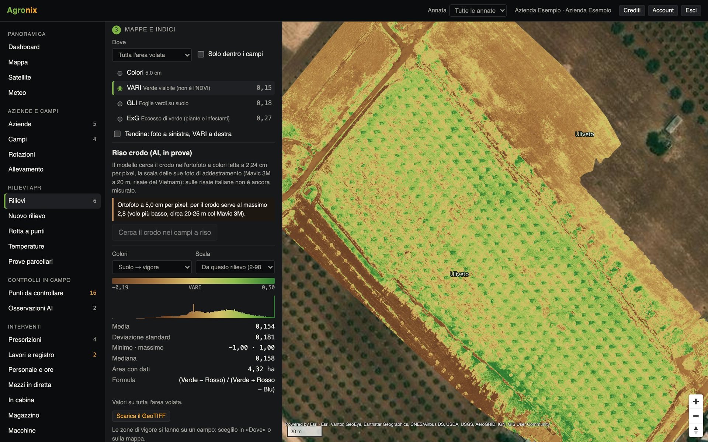Toggle the Tendina foto/VARI swipe checkbox

click(117, 134)
